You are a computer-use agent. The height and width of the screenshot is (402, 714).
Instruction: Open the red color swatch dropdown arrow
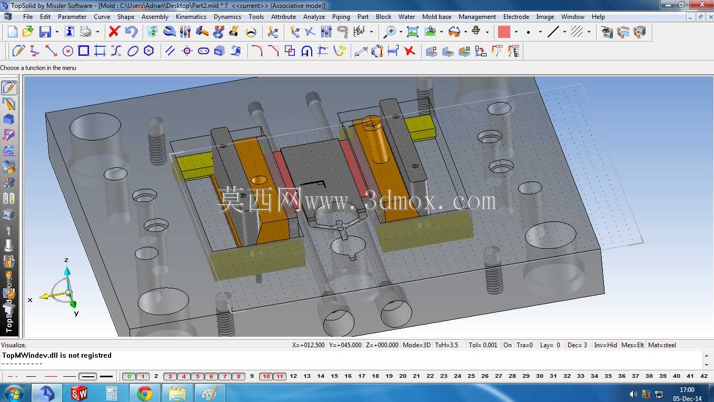516,32
